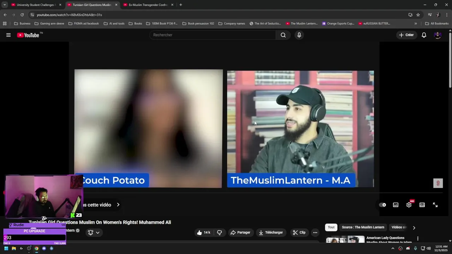This screenshot has height=254, width=452.
Task: Click the browser address bar URL
Action: click(69, 15)
